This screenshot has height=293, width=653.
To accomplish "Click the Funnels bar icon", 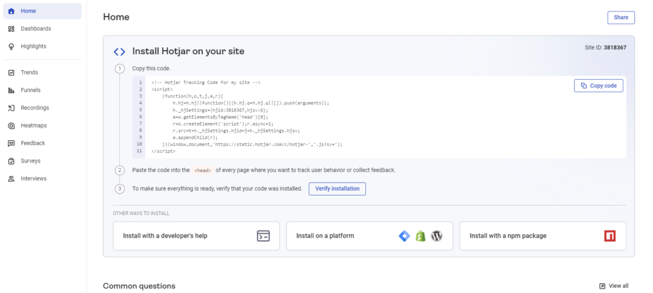I will pos(11,90).
